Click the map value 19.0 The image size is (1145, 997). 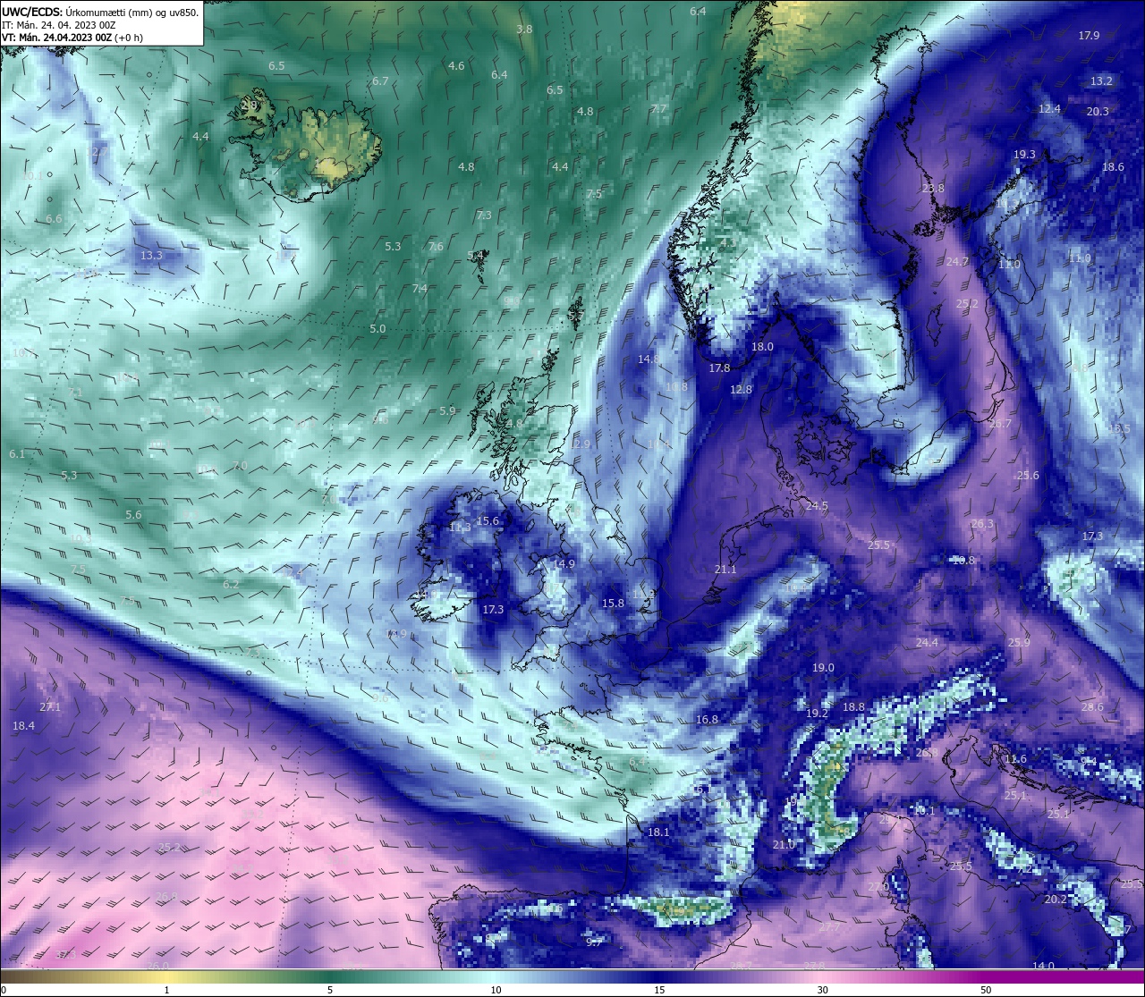click(x=823, y=668)
